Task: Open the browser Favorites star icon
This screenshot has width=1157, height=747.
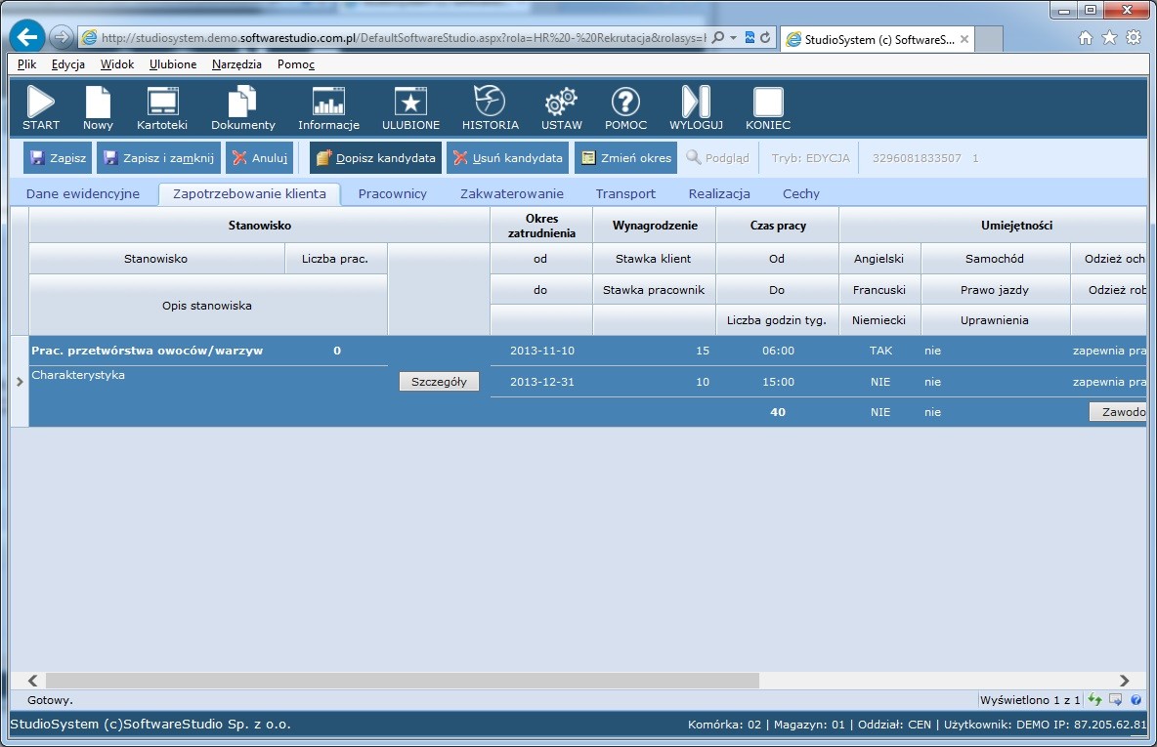Action: coord(1109,38)
